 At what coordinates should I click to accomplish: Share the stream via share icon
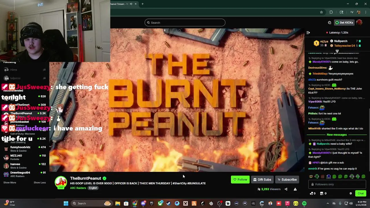(286, 189)
